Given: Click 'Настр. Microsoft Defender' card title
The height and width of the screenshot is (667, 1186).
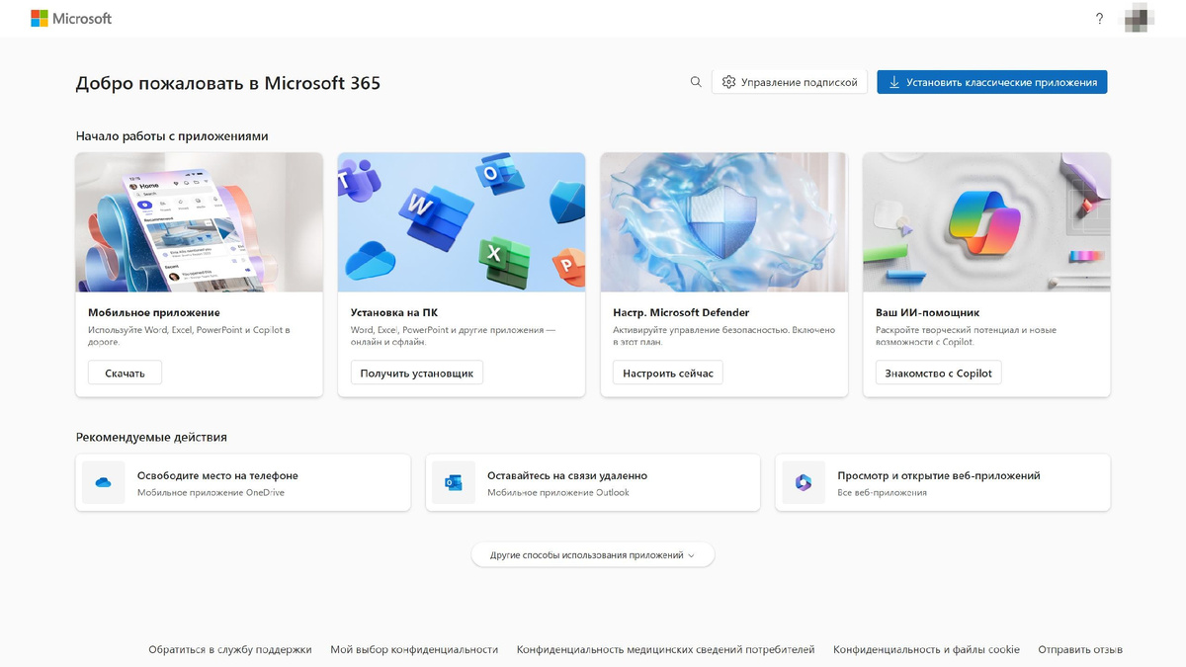Looking at the screenshot, I should click(681, 312).
